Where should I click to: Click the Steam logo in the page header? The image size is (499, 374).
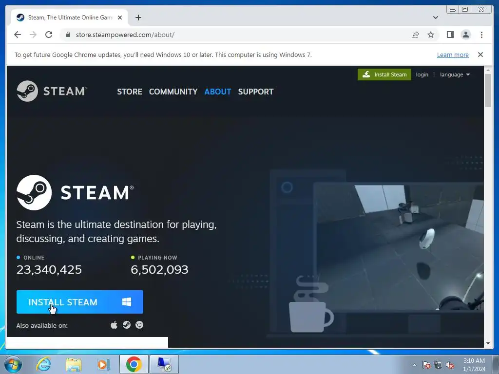click(52, 91)
